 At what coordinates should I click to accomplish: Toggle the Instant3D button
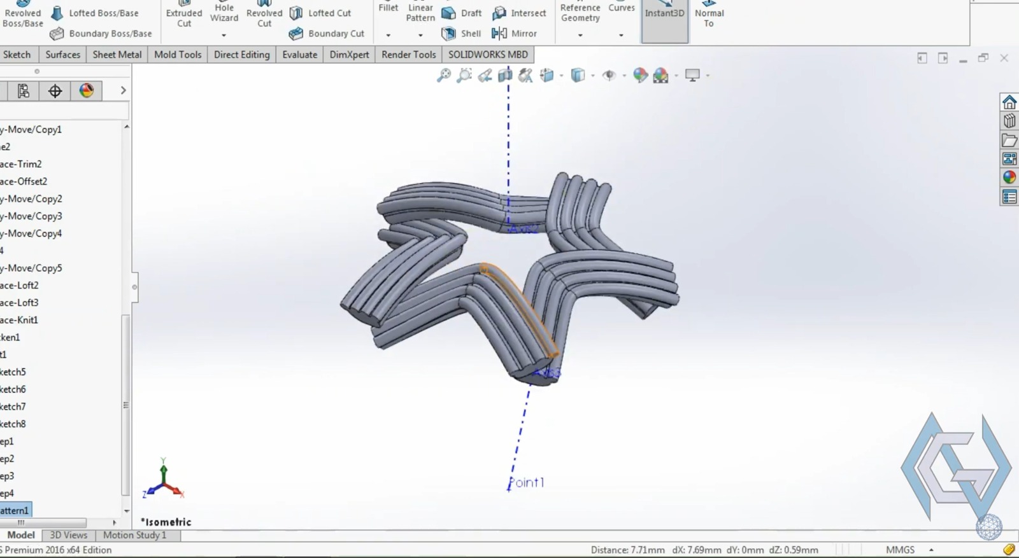664,20
